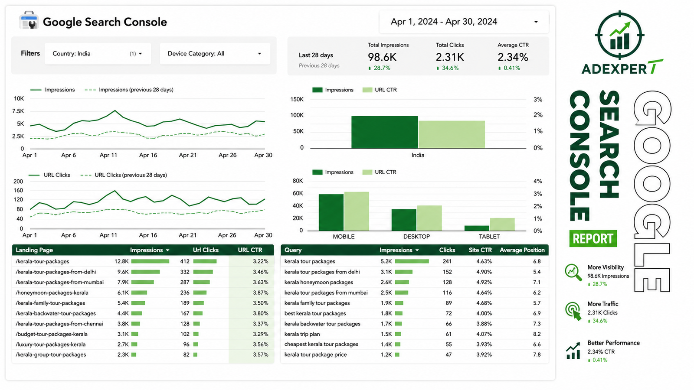Click the Average CTR up arrow indicator
Image resolution: width=694 pixels, height=390 pixels.
(x=499, y=68)
